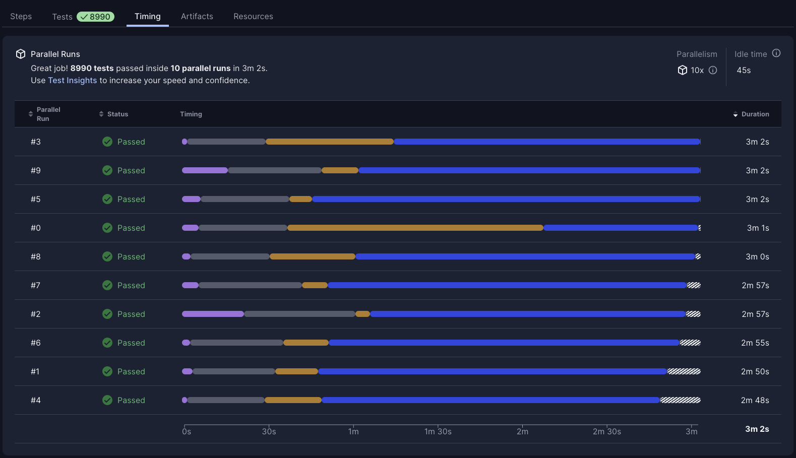Click the passed check icon for run #9
Viewport: 796px width, 458px height.
point(107,170)
